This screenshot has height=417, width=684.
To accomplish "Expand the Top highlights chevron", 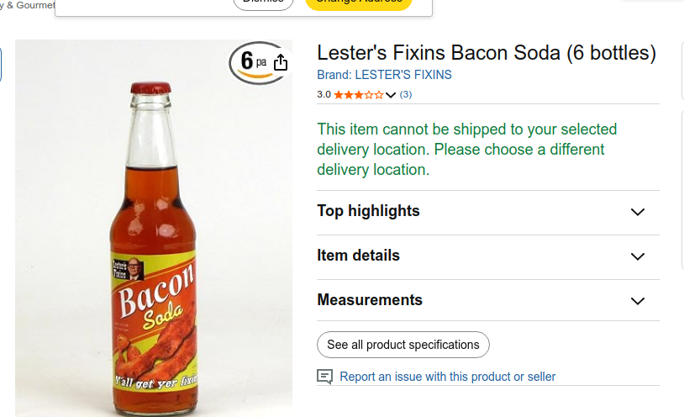I will (x=637, y=212).
